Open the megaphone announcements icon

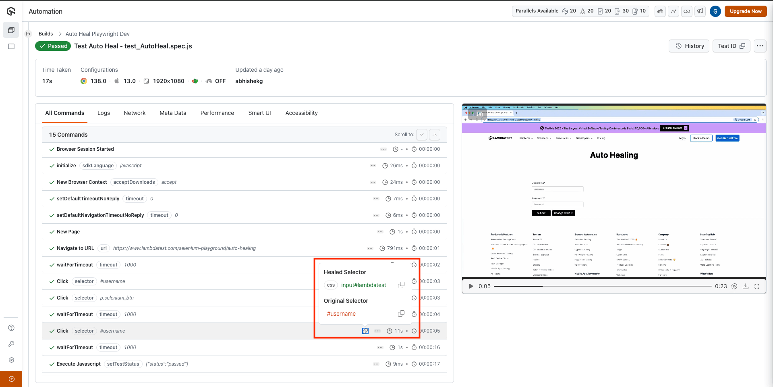[700, 11]
